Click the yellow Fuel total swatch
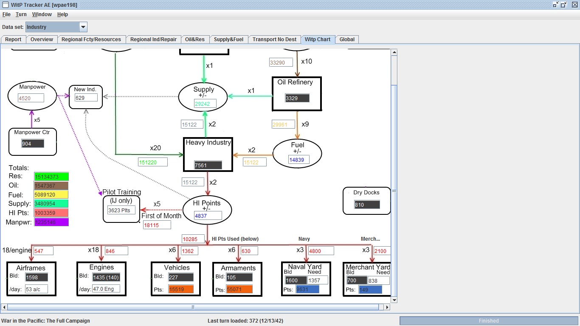The height and width of the screenshot is (326, 580). click(x=51, y=195)
